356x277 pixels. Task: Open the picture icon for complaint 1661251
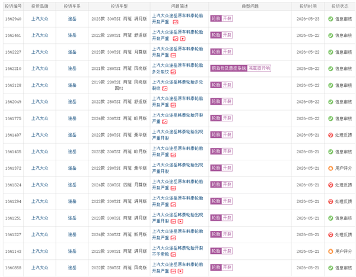(173, 221)
